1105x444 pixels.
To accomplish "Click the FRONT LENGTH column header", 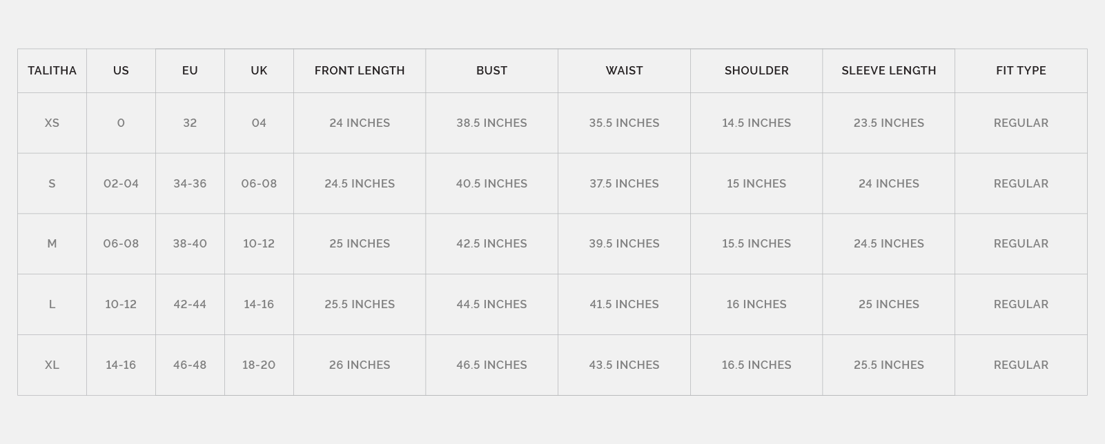I will (360, 70).
